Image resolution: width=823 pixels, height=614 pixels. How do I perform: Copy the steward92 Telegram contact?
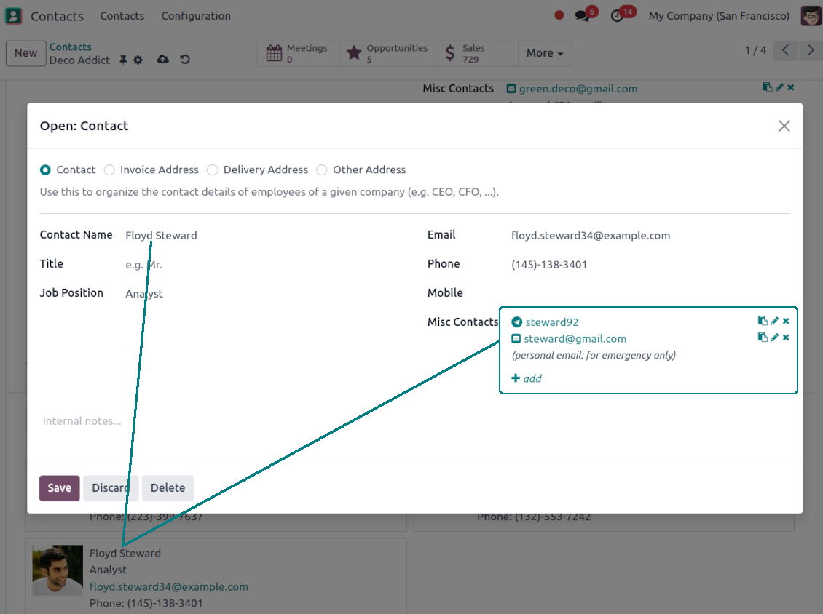[763, 321]
